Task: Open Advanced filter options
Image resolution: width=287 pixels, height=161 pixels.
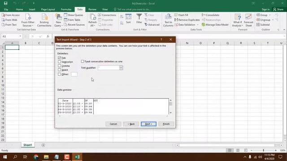Action: tap(152, 25)
